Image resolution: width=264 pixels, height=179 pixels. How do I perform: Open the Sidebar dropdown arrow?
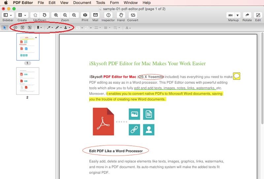pyautogui.click(x=11, y=15)
